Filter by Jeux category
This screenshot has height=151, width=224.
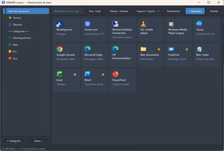pos(15,58)
